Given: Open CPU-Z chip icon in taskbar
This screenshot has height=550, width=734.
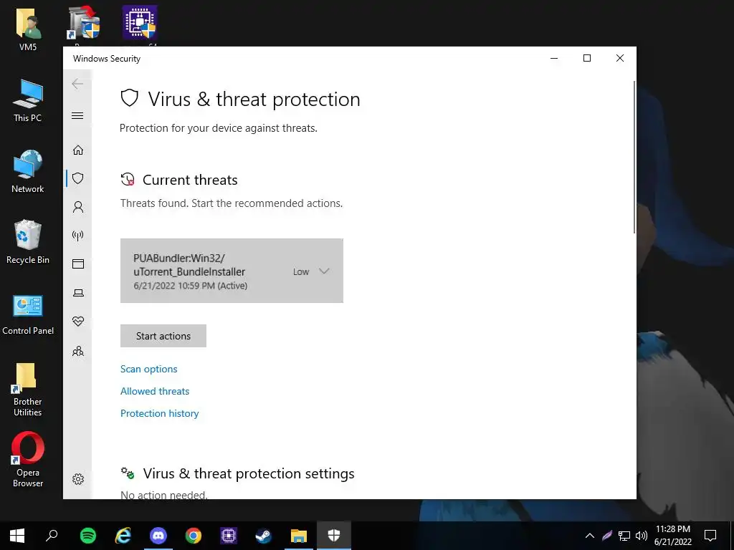Looking at the screenshot, I should (229, 536).
